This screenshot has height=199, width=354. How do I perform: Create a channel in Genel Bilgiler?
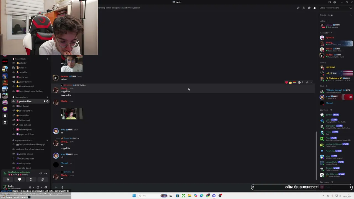pyautogui.click(x=47, y=59)
